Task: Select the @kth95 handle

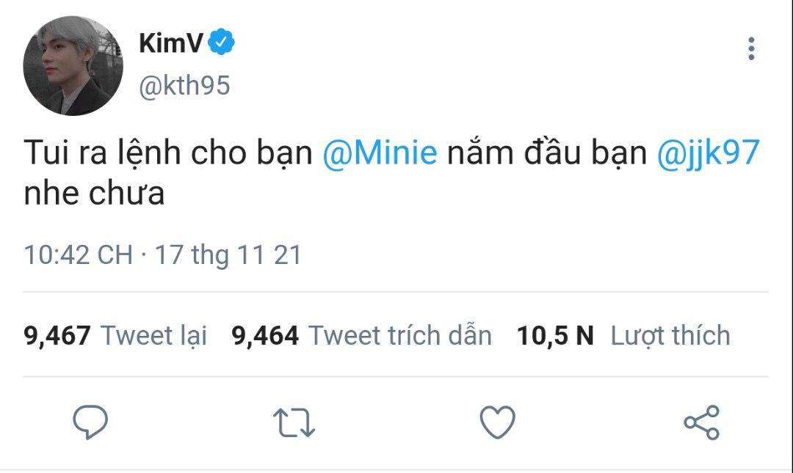Action: pyautogui.click(x=184, y=85)
